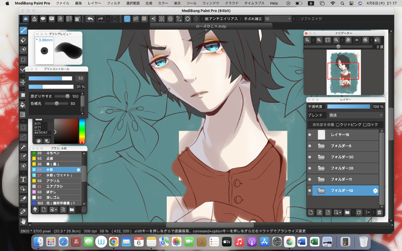Click brush folder icon in Brush panel

click(x=72, y=209)
